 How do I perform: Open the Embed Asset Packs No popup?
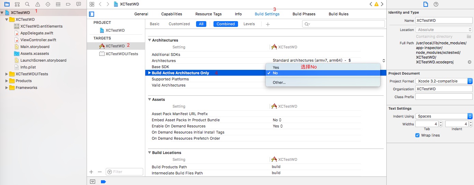(277, 120)
